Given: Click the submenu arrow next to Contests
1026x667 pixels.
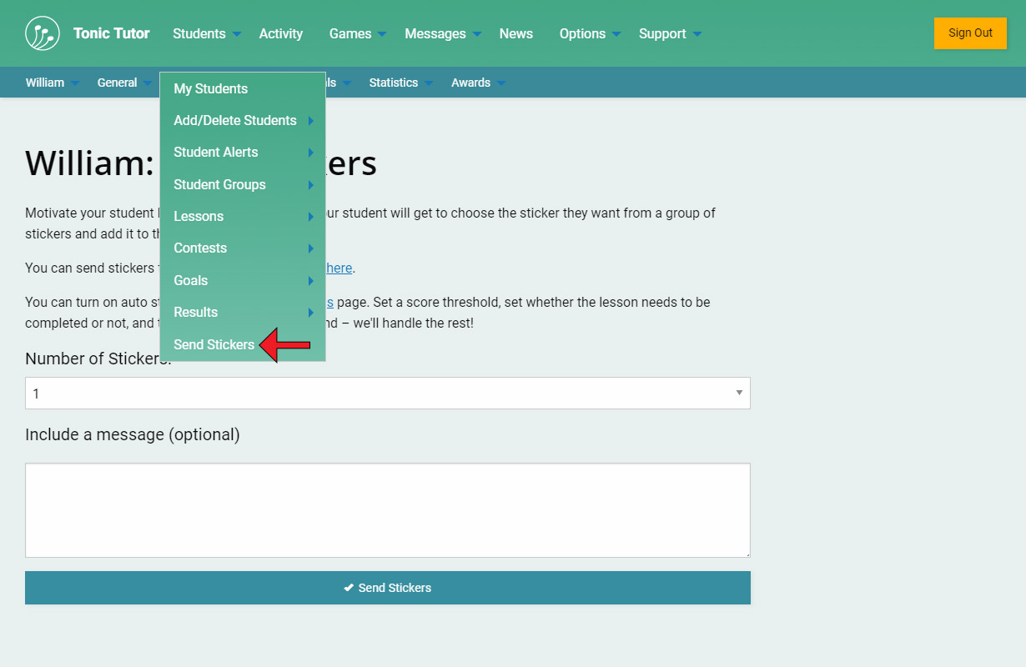Looking at the screenshot, I should coord(310,248).
